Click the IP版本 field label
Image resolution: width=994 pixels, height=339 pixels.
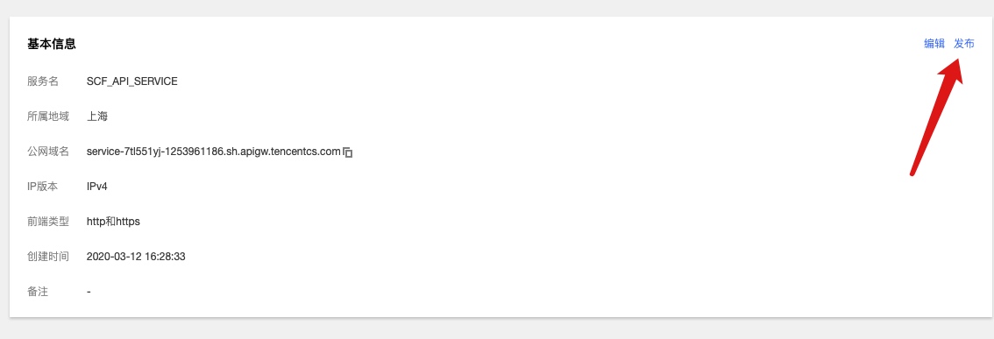pyautogui.click(x=43, y=187)
